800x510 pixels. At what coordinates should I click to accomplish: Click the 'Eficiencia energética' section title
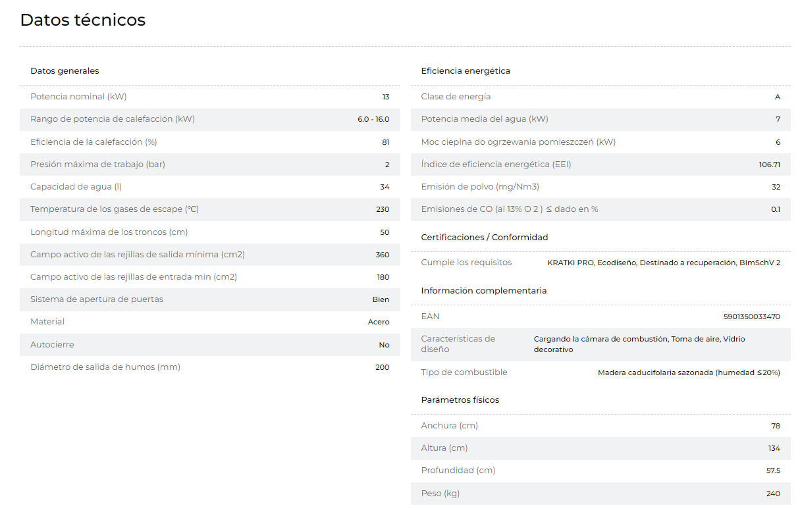(x=466, y=71)
